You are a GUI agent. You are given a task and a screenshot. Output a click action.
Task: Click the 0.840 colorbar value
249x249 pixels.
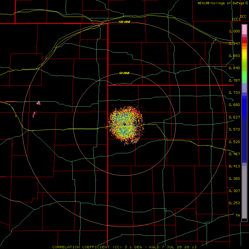pyautogui.click(x=234, y=68)
